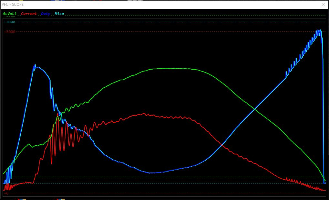Click the first blue Duty peak on left
The image size is (329, 200).
pyautogui.click(x=35, y=66)
